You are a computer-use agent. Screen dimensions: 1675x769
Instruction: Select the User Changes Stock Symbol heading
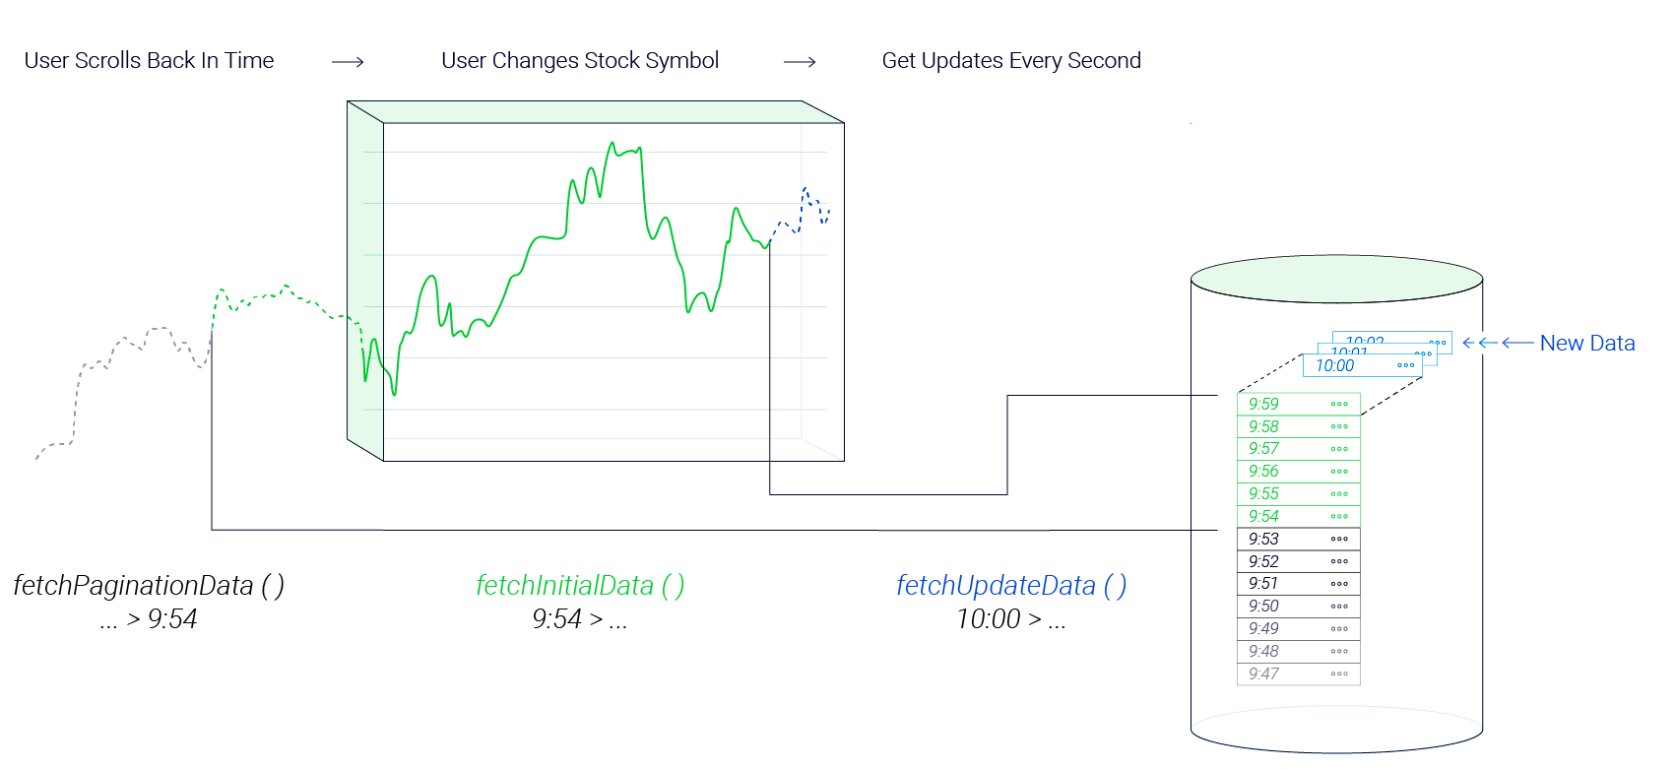[580, 61]
